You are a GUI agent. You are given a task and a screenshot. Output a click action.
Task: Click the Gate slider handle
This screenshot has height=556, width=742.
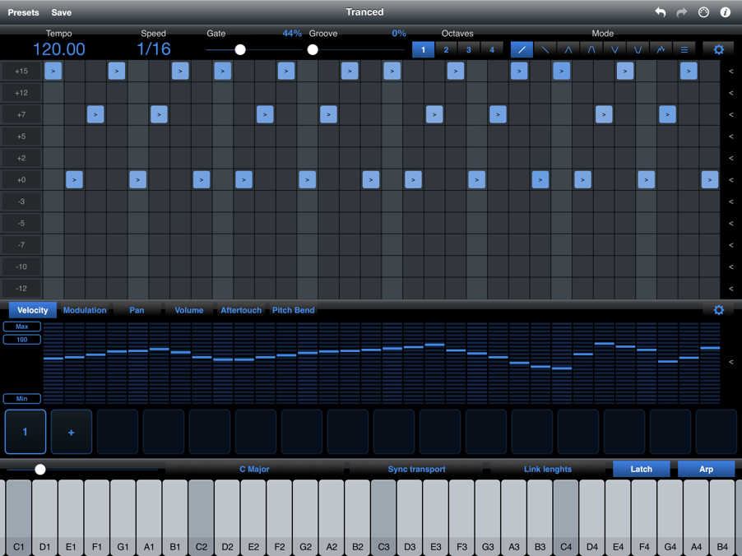240,49
